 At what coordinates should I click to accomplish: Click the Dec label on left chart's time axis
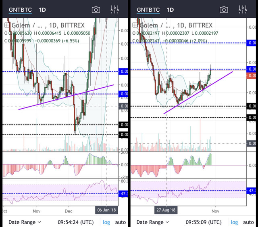69,211
